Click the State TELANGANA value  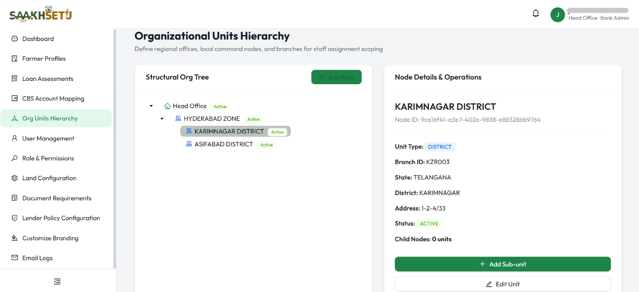[432, 177]
